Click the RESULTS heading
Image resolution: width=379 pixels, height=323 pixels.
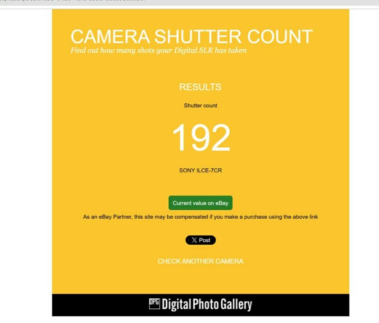pyautogui.click(x=200, y=87)
